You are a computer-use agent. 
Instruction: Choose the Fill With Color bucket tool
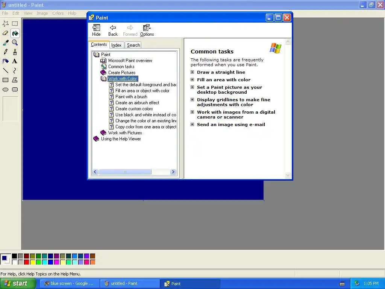click(15, 33)
